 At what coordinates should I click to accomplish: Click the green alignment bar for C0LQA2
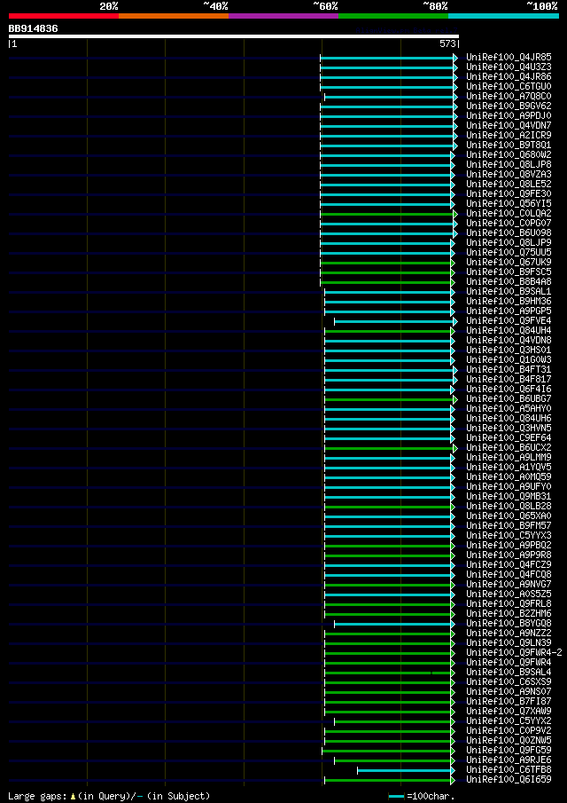pyautogui.click(x=388, y=214)
